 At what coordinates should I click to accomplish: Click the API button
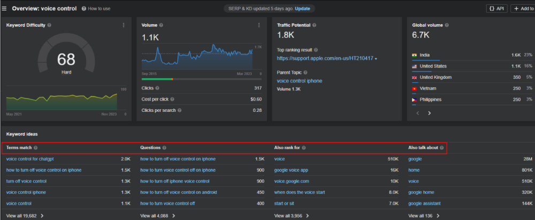(497, 9)
